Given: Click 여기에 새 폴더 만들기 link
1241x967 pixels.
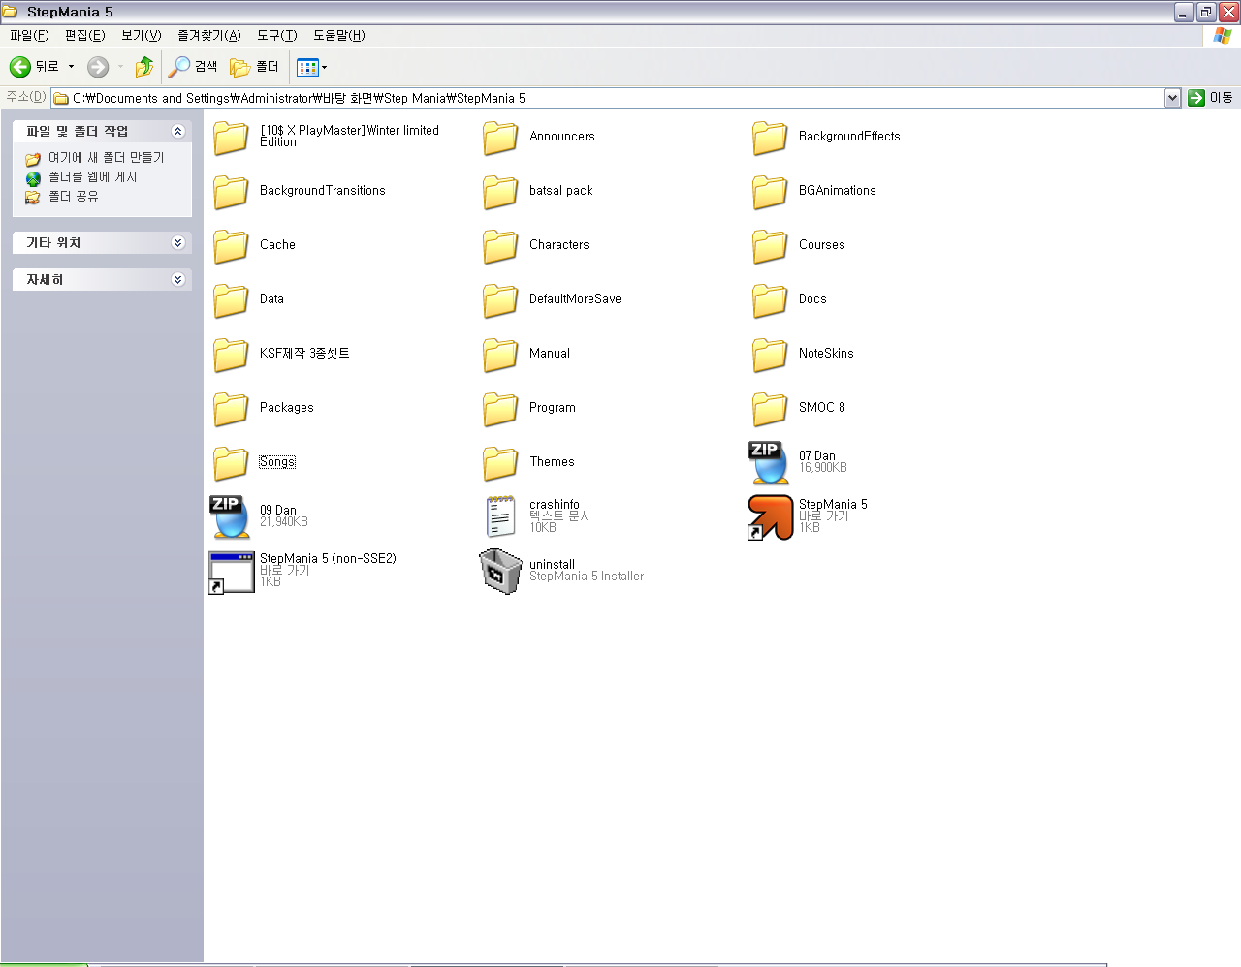Looking at the screenshot, I should (x=106, y=157).
